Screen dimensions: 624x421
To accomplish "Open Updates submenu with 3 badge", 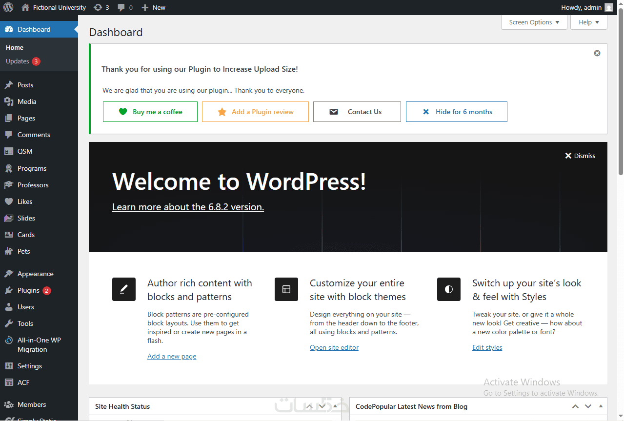I will [23, 61].
